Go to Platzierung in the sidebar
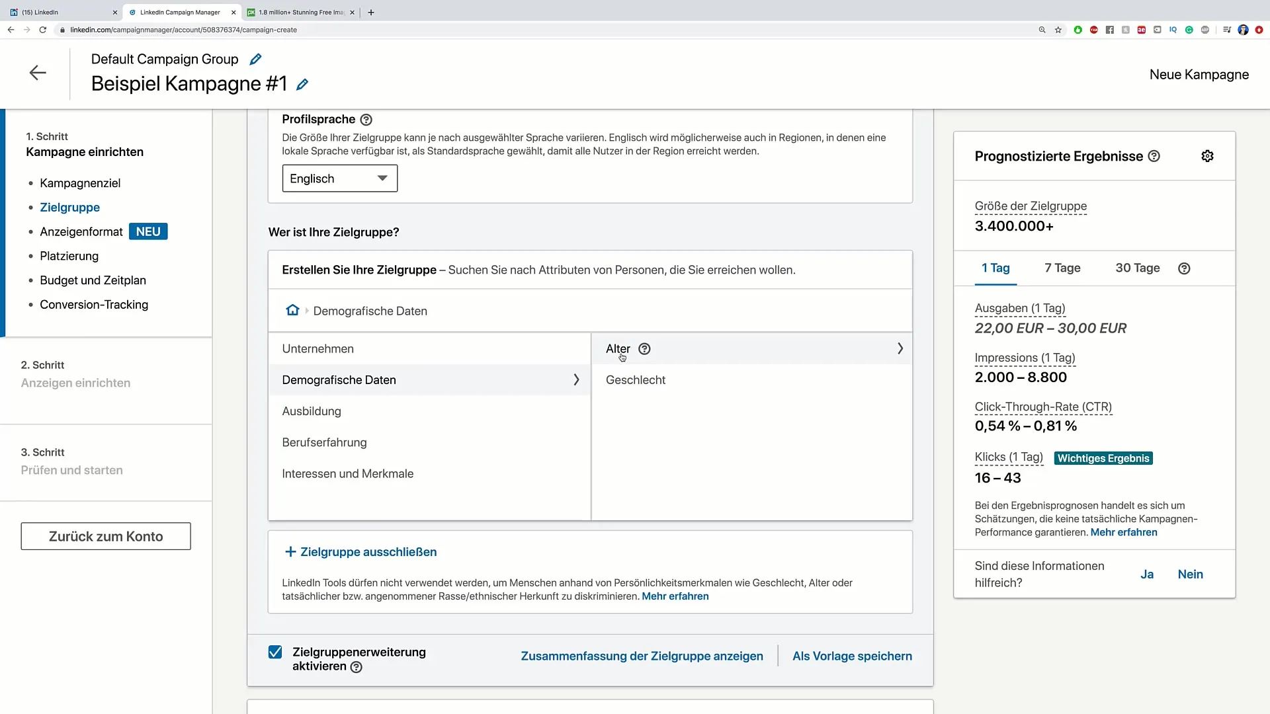The width and height of the screenshot is (1270, 714). click(x=69, y=256)
